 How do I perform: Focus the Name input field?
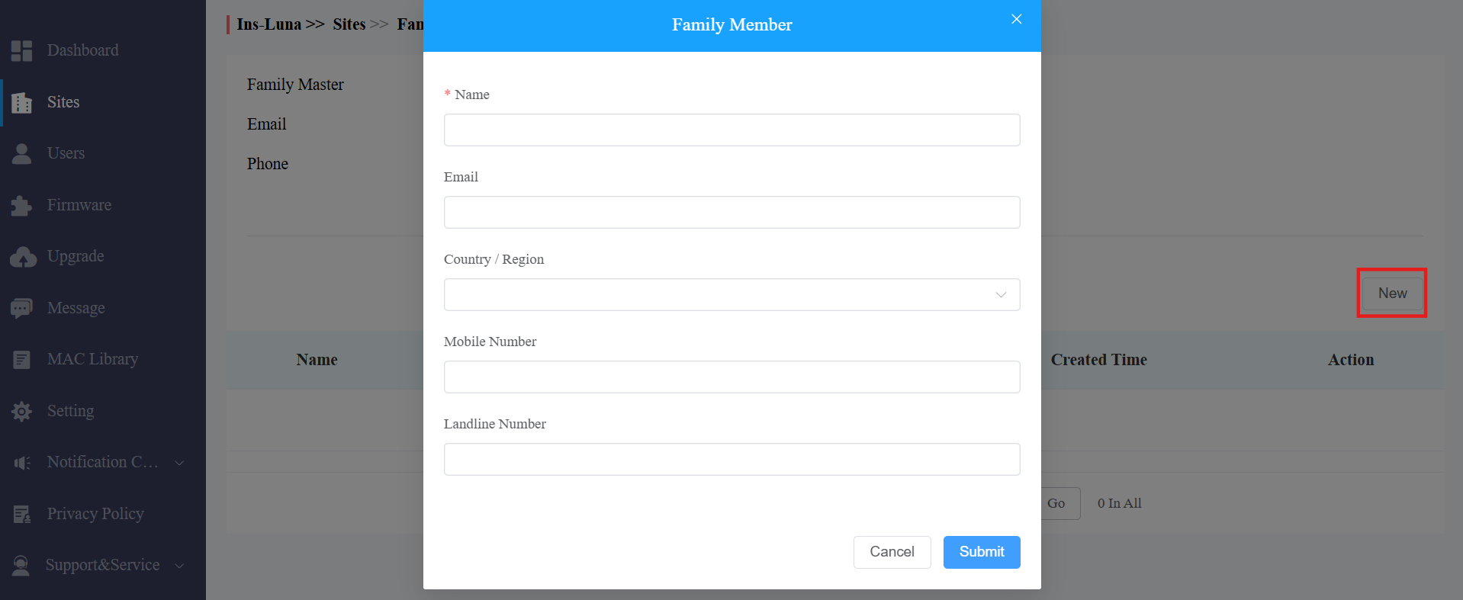click(x=731, y=130)
